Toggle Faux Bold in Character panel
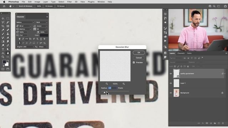Image resolution: width=228 pixels, height=128 pixels. click(20, 39)
